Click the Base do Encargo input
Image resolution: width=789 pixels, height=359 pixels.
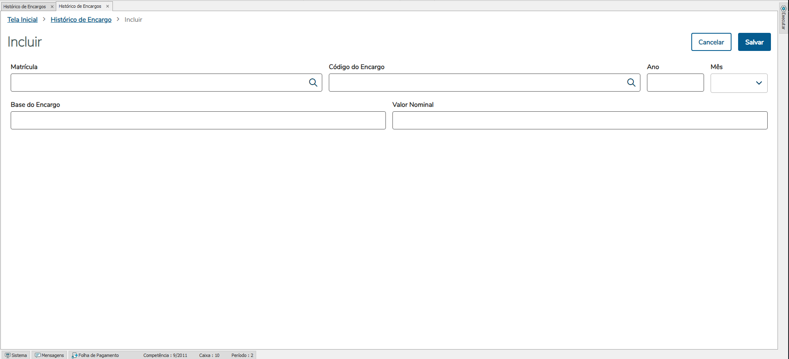[198, 120]
